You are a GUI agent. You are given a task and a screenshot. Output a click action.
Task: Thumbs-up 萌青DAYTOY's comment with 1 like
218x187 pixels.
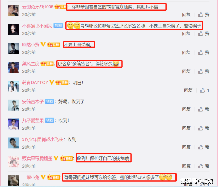click(204, 90)
